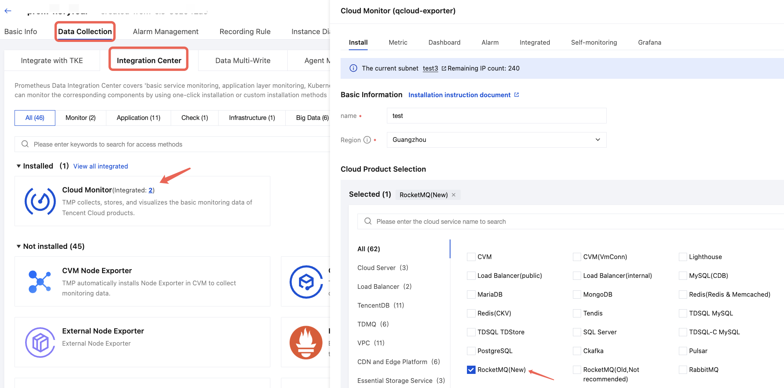Open the Installation instruction document link
The width and height of the screenshot is (784, 388).
point(459,95)
